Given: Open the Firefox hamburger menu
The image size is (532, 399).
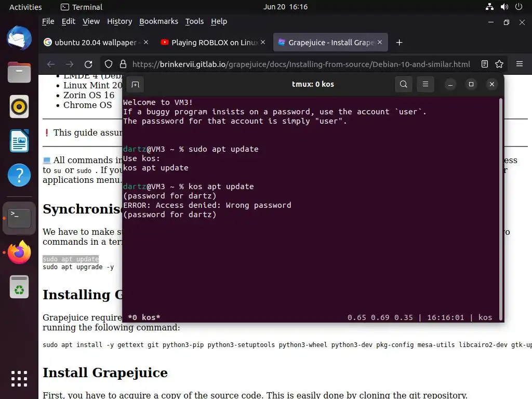Looking at the screenshot, I should coord(519,64).
